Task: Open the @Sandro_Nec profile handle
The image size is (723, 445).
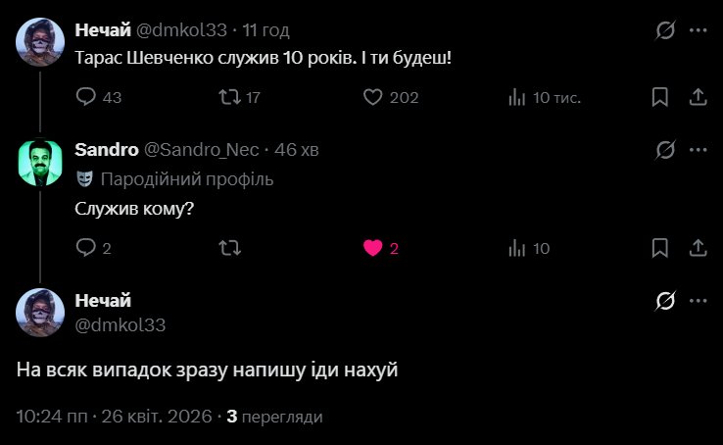Action: pyautogui.click(x=202, y=150)
